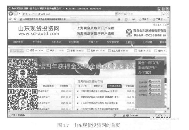
Task: Select the 山东现货投资网 browser tab
Action: coord(45,19)
